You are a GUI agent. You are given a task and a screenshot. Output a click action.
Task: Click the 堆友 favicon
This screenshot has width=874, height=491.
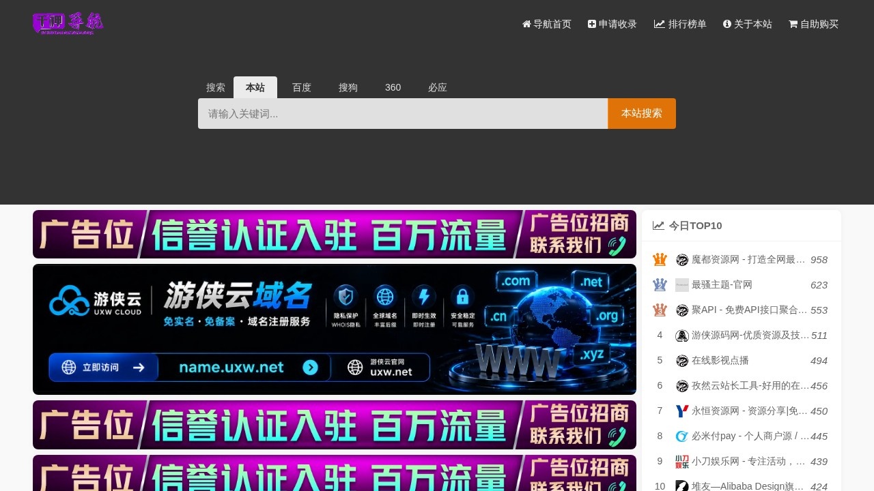point(682,486)
